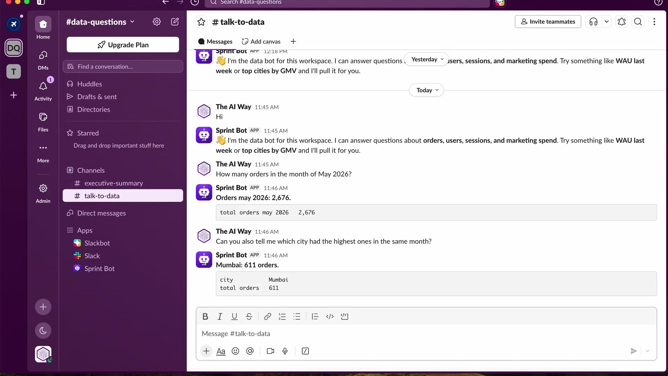Open the send options dropdown
The image size is (668, 376).
pyautogui.click(x=647, y=351)
